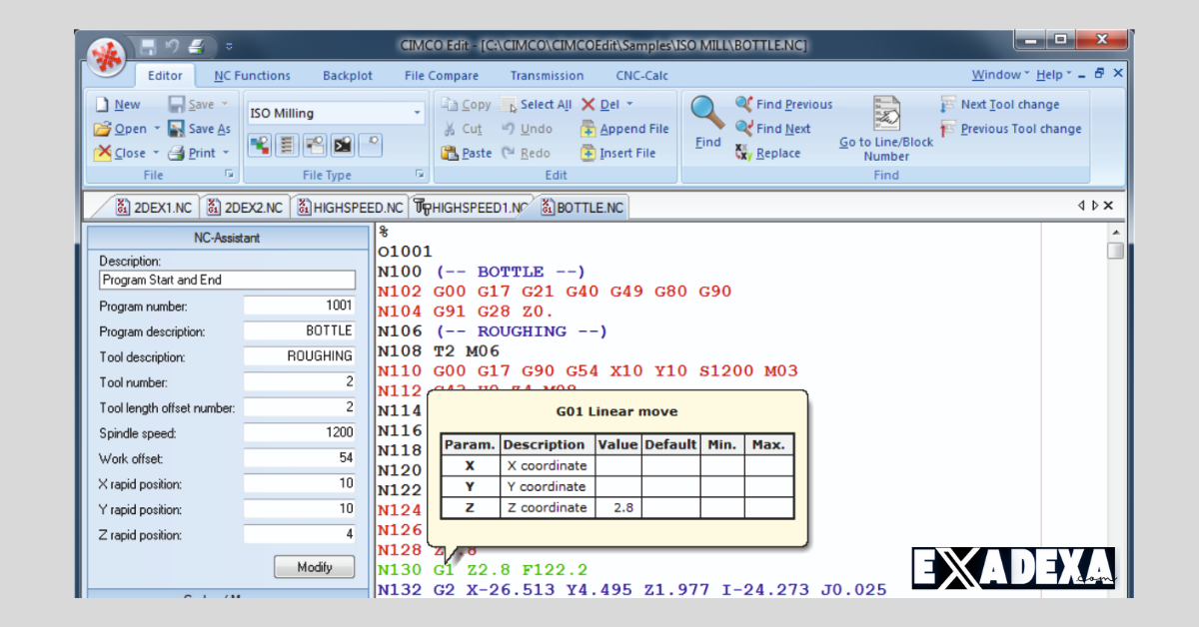The height and width of the screenshot is (627, 1199).
Task: Select All text in the editor
Action: [537, 104]
